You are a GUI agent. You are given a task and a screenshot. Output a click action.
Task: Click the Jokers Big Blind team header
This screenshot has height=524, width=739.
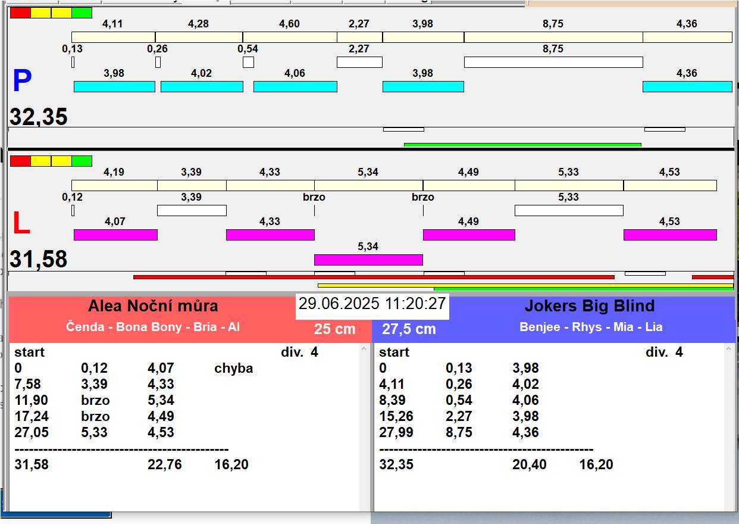click(590, 306)
